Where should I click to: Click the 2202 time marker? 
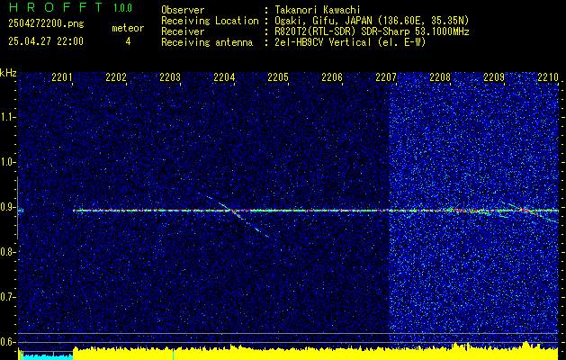[116, 77]
